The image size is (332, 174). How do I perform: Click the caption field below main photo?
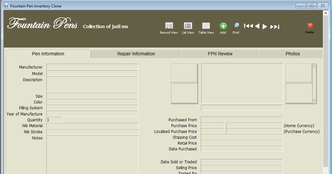[x=242, y=108]
